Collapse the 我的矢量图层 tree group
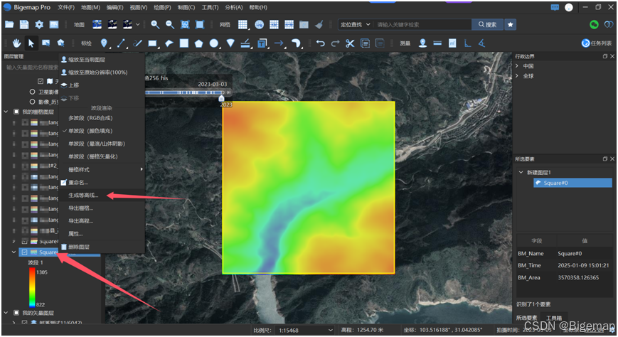The height and width of the screenshot is (337, 618). [6, 313]
